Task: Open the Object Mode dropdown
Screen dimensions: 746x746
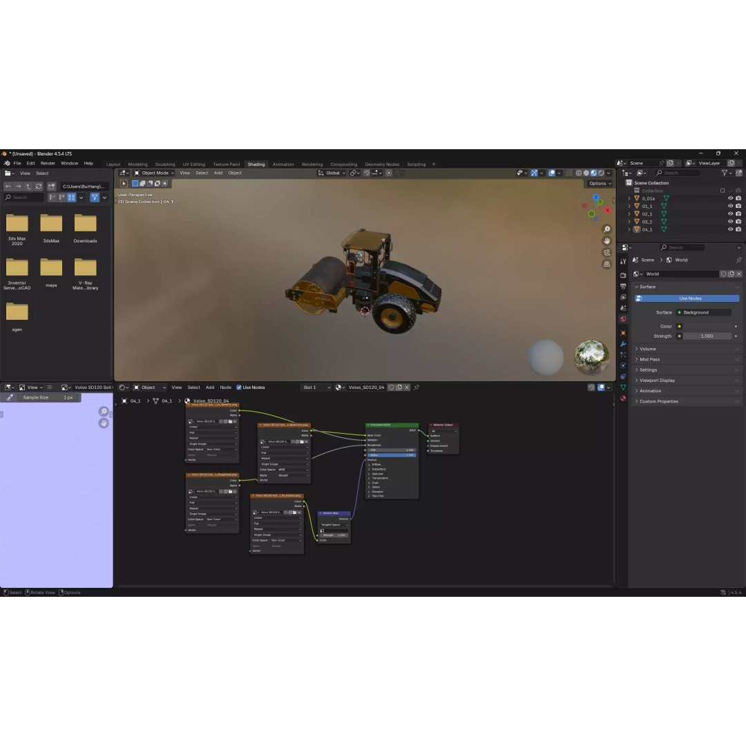Action: pyautogui.click(x=153, y=173)
